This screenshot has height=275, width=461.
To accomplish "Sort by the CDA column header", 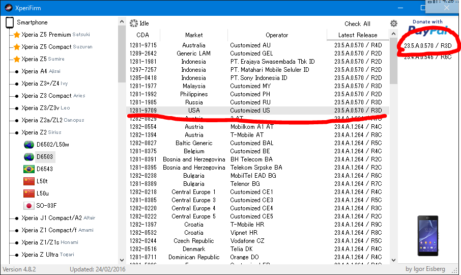I will pos(143,35).
